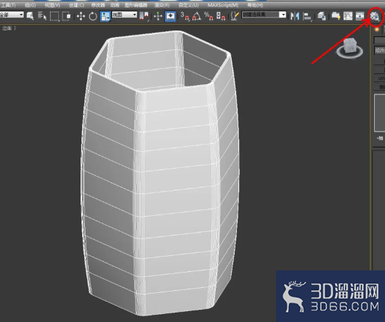Click the Mirror tool icon

[295, 16]
